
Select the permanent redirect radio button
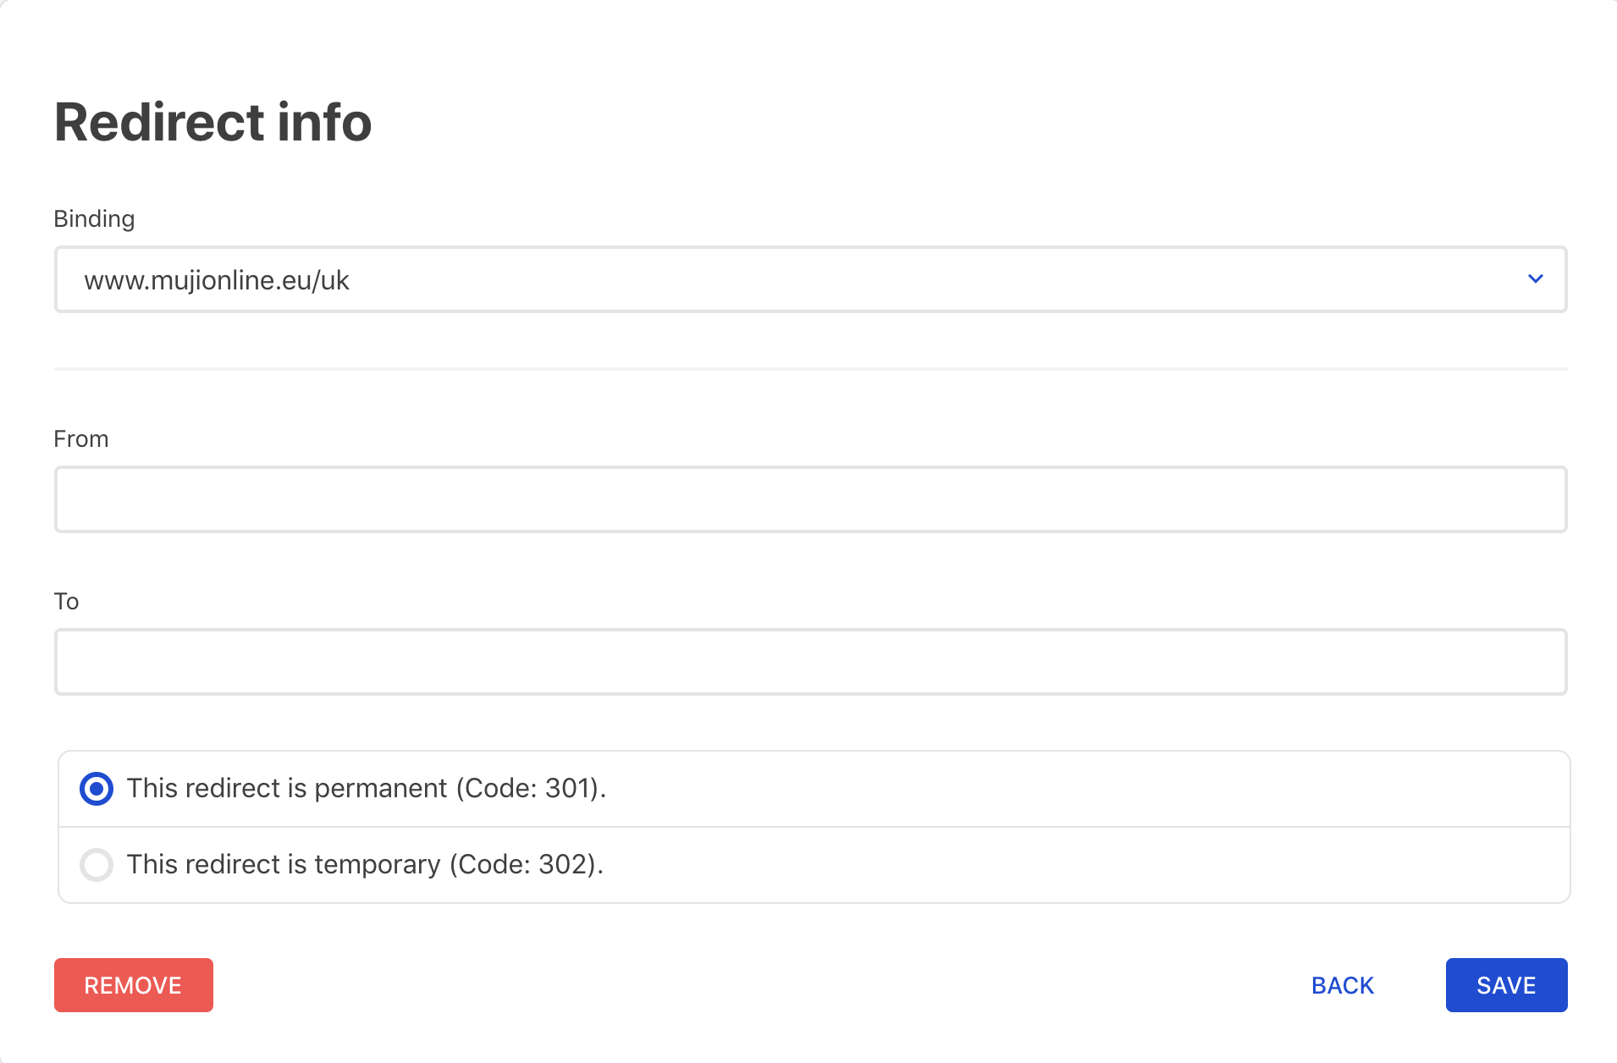click(97, 789)
